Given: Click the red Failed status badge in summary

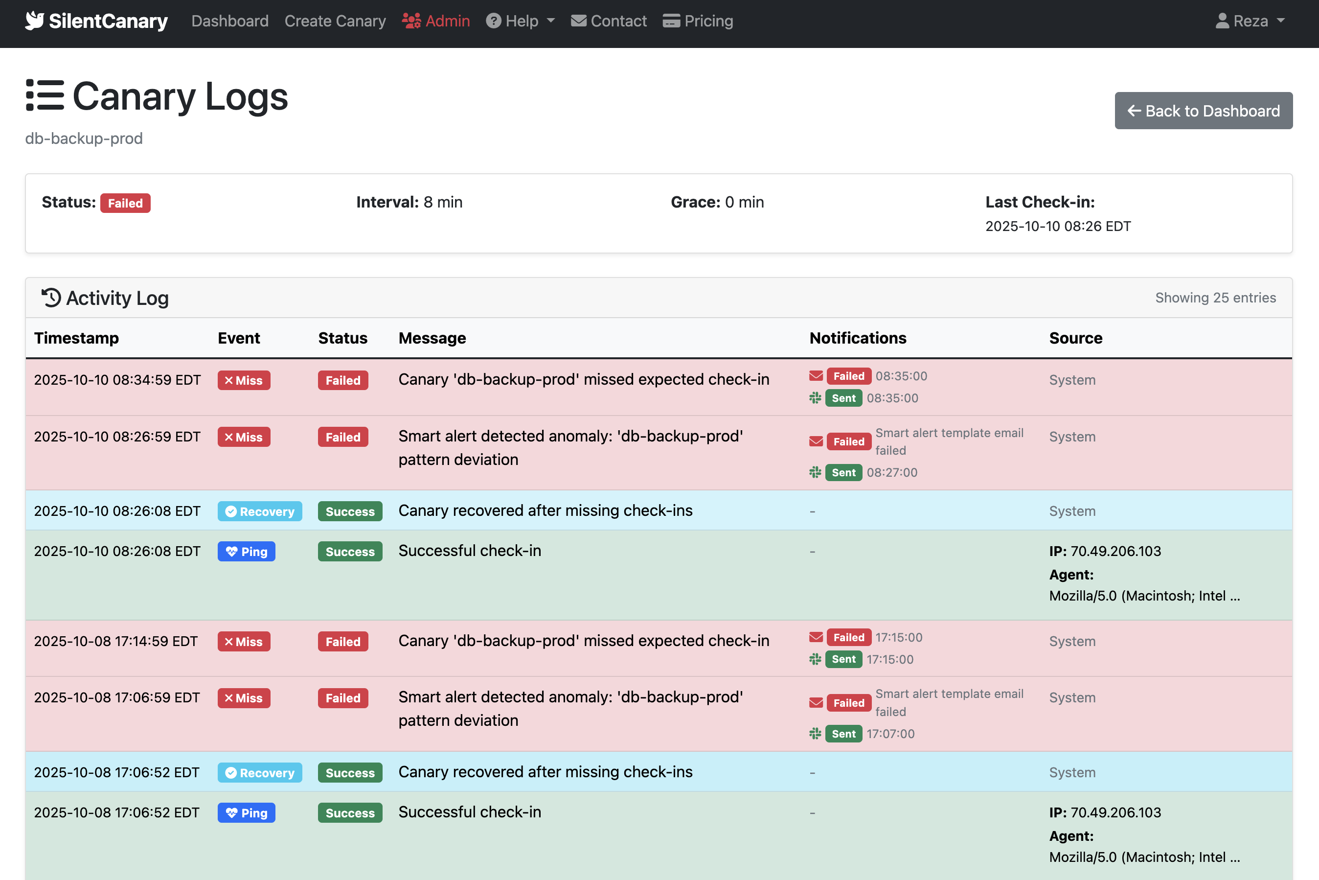Looking at the screenshot, I should point(125,203).
